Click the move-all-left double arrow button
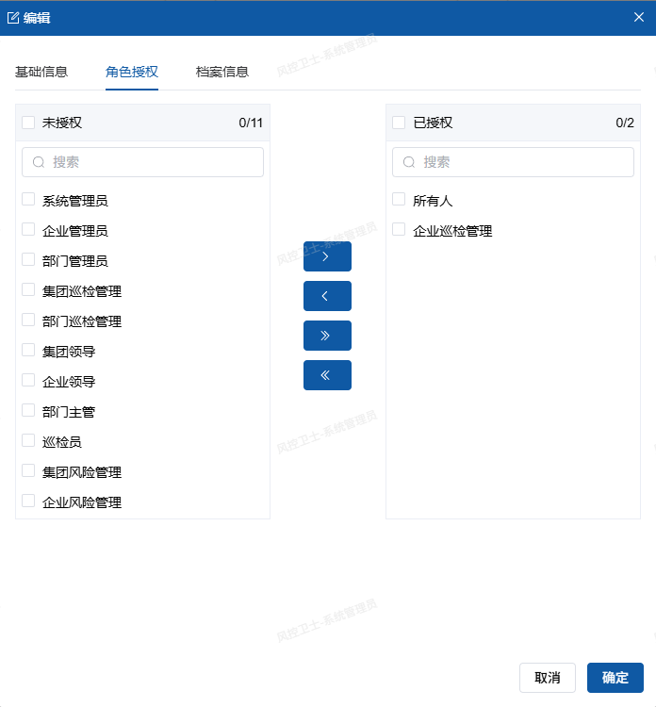Image resolution: width=656 pixels, height=707 pixels. (327, 375)
